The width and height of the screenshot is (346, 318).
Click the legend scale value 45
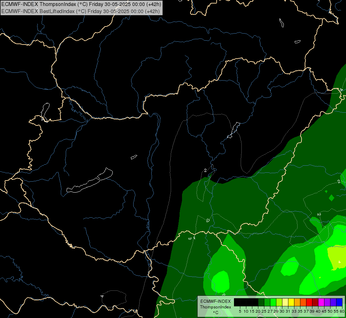[x=324, y=311]
